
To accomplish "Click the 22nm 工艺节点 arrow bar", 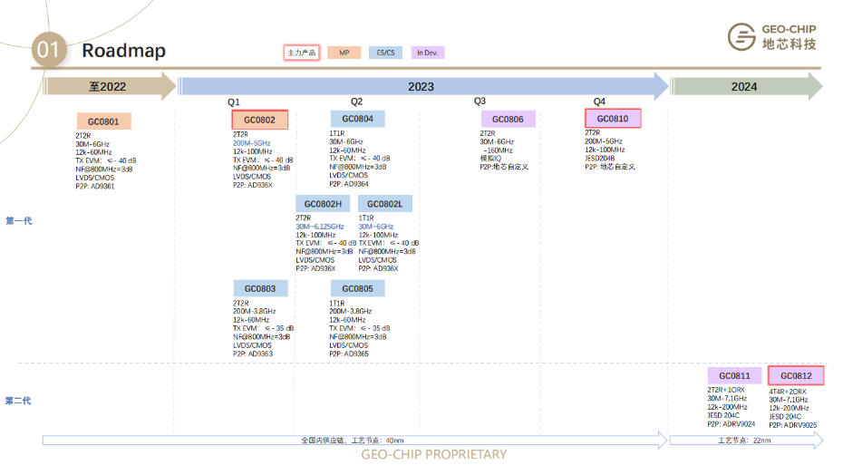I will coord(745,441).
